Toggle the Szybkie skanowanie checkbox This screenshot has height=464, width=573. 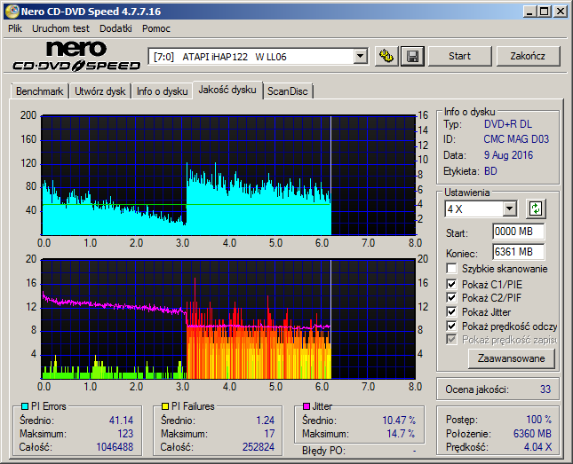tap(451, 269)
